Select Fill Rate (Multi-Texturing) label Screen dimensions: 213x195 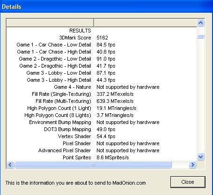click(63, 101)
